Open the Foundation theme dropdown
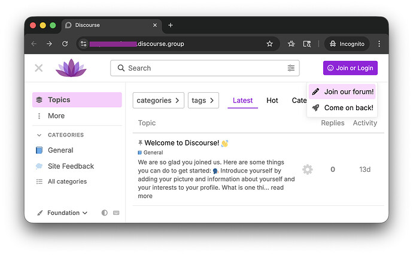 point(63,213)
